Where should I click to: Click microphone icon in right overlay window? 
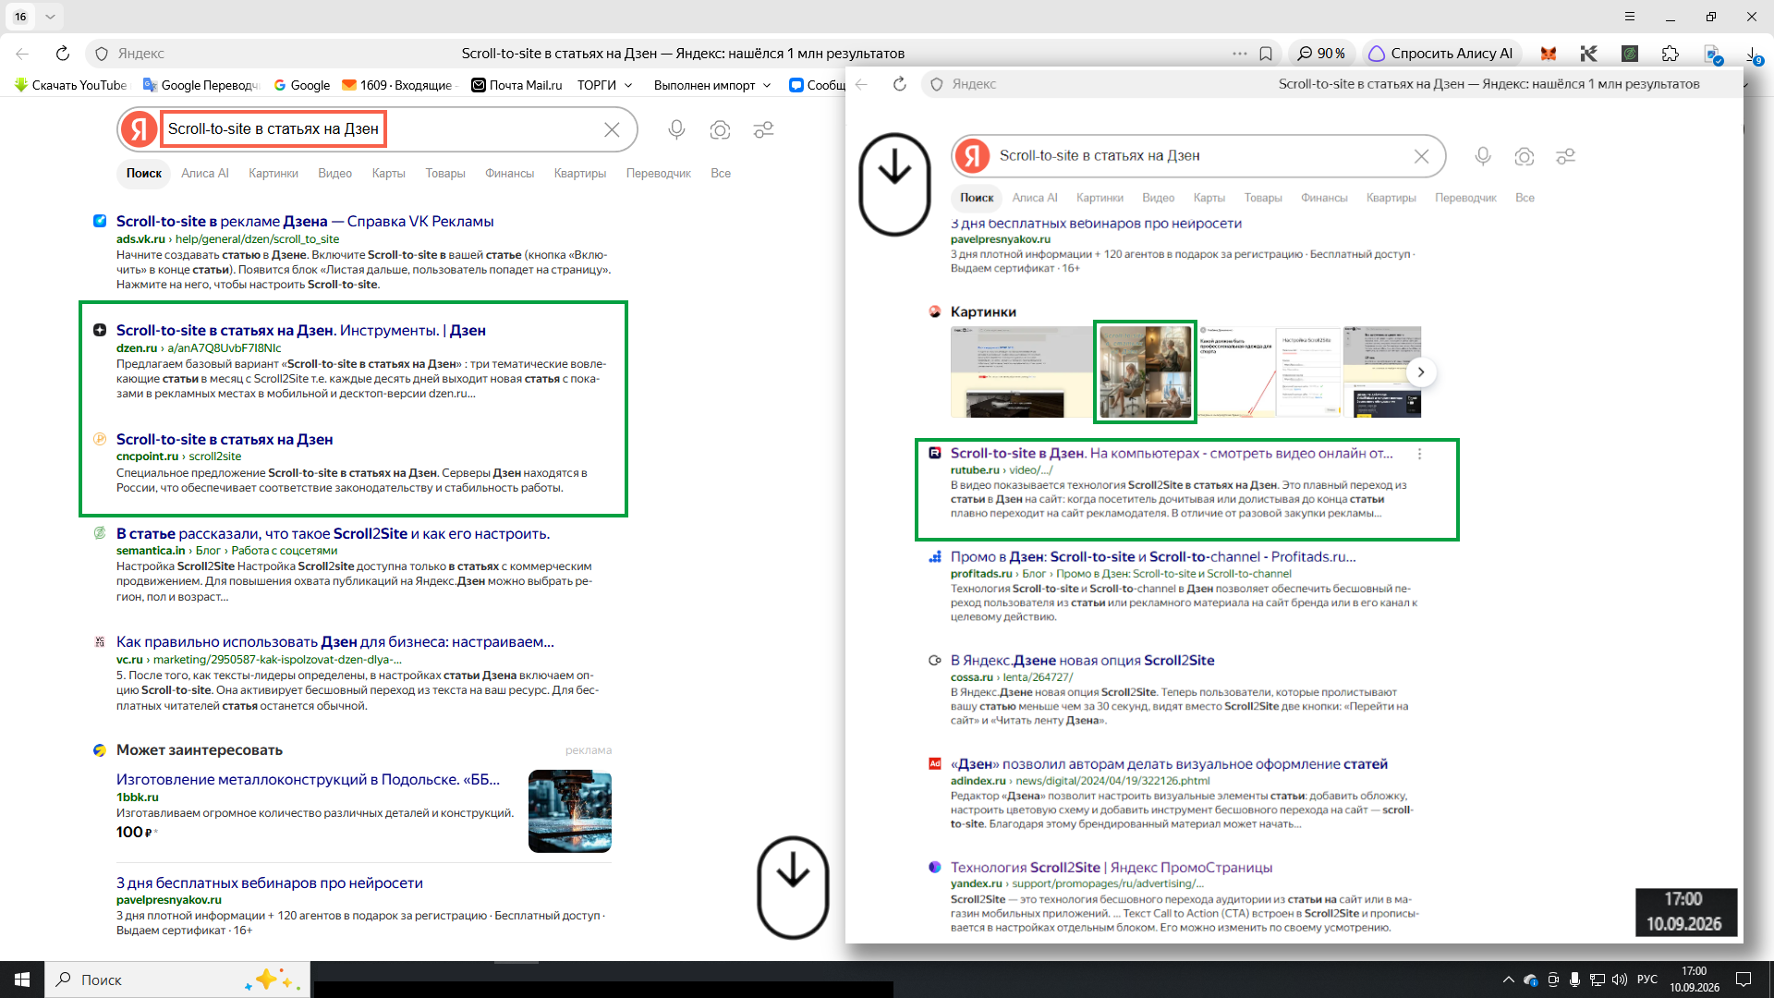[1483, 157]
